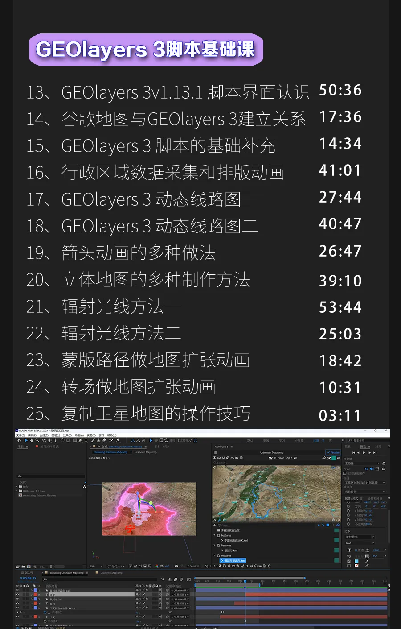
Task: Select the Type (T) tool
Action: (86, 440)
